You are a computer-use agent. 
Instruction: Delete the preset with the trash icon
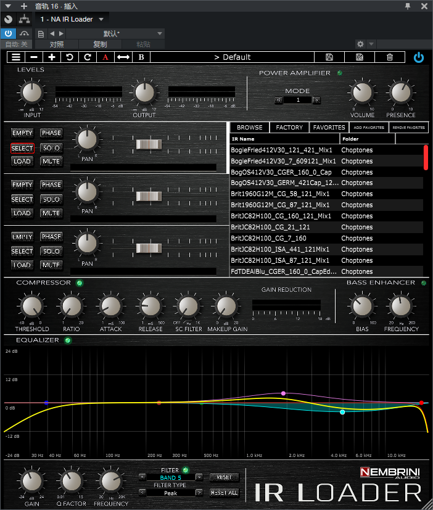(x=390, y=57)
